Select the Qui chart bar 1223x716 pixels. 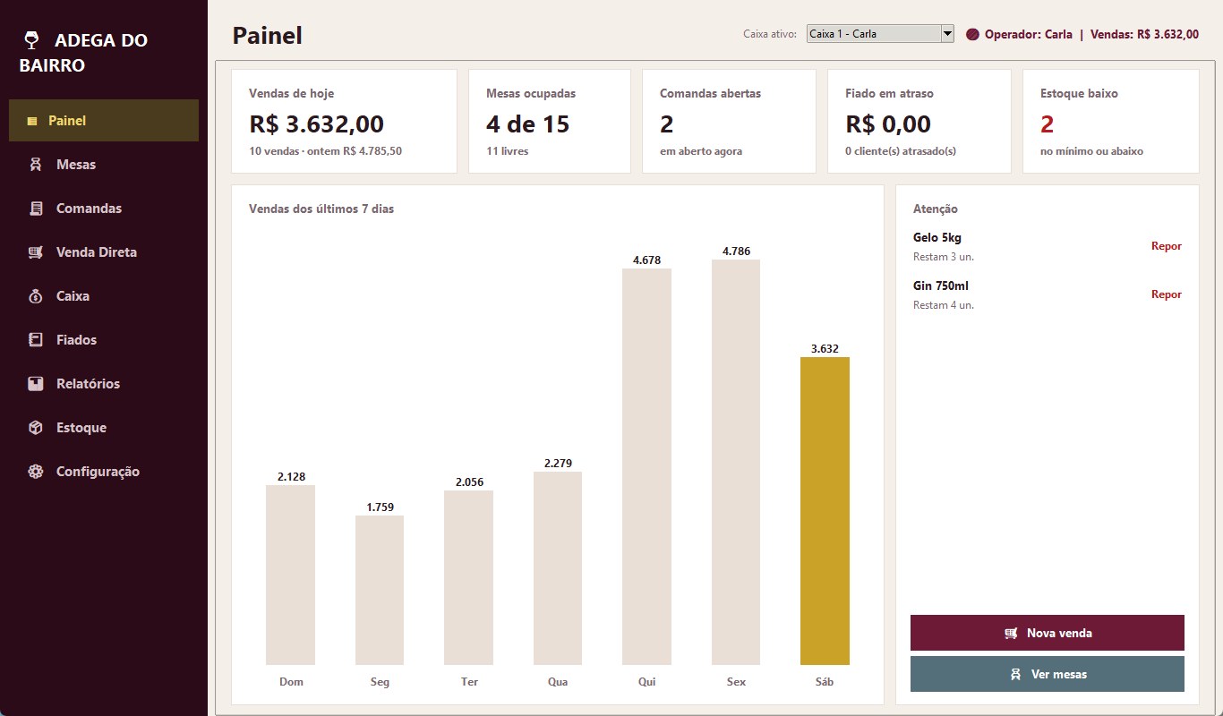point(646,466)
